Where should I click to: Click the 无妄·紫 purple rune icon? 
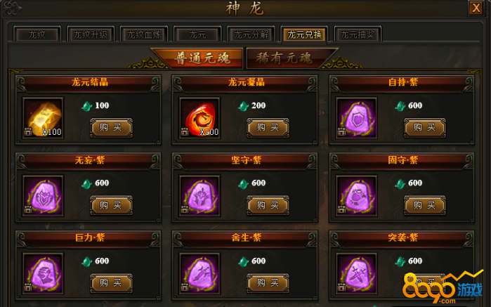[x=44, y=196]
